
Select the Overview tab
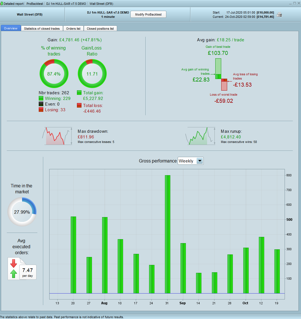click(x=11, y=28)
